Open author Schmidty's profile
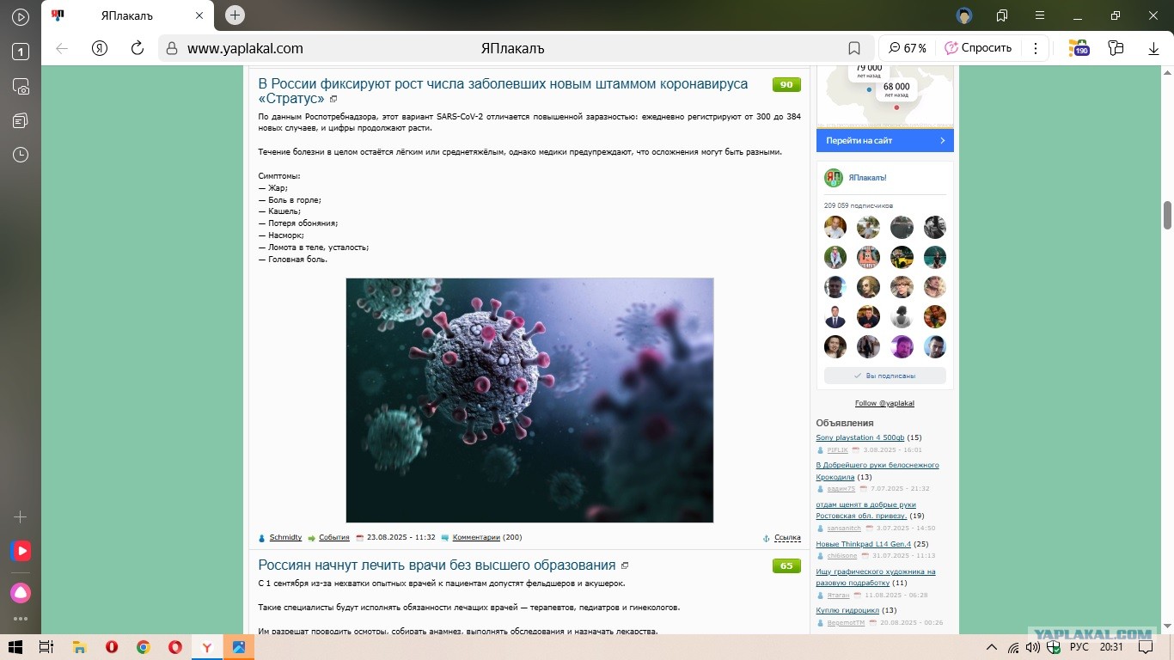The width and height of the screenshot is (1174, 660). pos(285,537)
